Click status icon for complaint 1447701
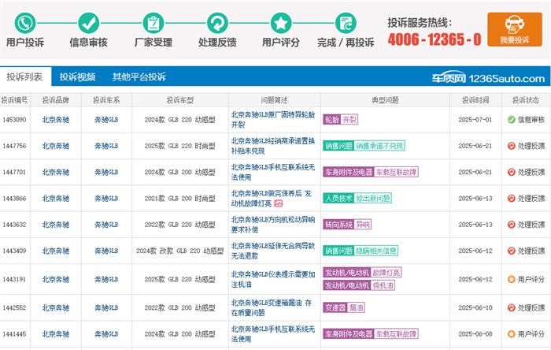 tap(512, 172)
